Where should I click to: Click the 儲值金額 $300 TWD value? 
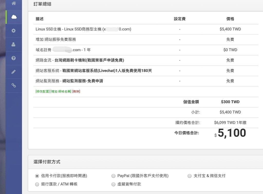click(230, 102)
